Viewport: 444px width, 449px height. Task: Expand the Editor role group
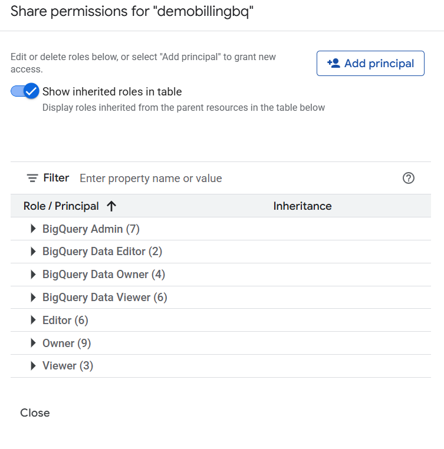[x=33, y=321]
